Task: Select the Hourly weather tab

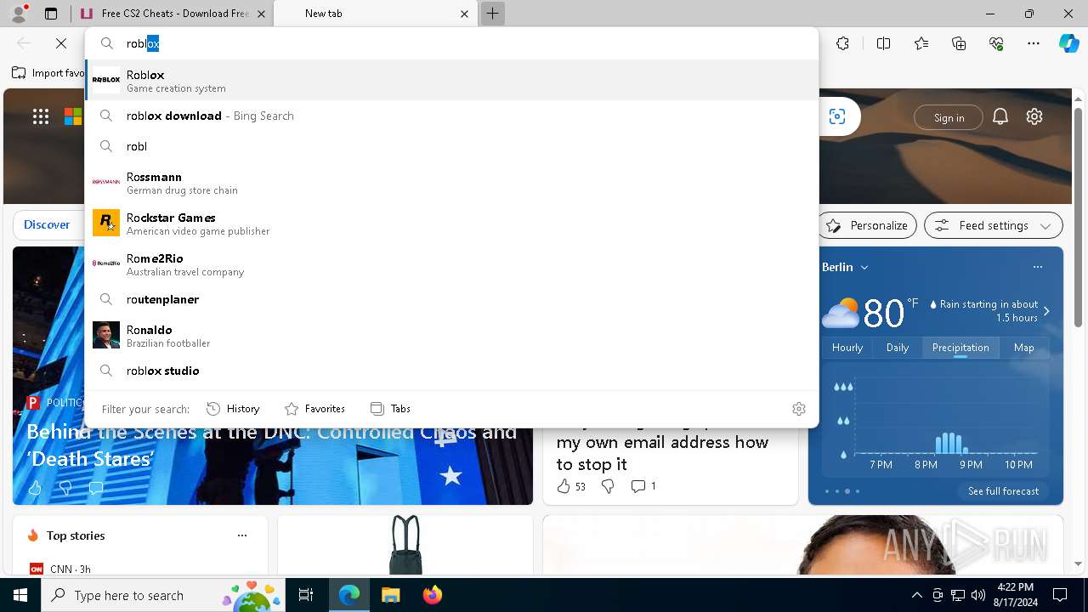Action: (847, 348)
